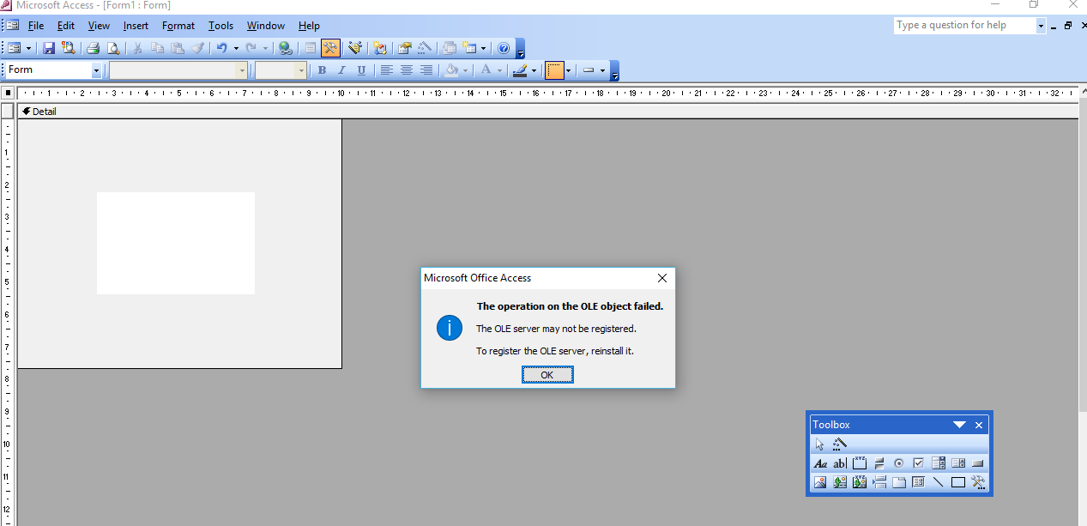Click the Save icon in the toolbar

tap(49, 48)
